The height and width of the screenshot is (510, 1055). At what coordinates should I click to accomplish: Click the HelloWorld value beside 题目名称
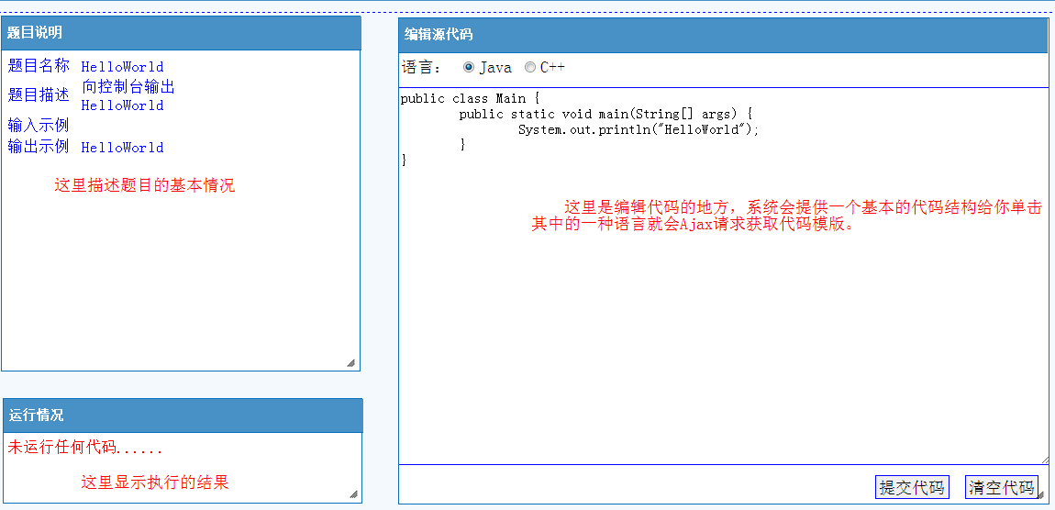[x=122, y=67]
